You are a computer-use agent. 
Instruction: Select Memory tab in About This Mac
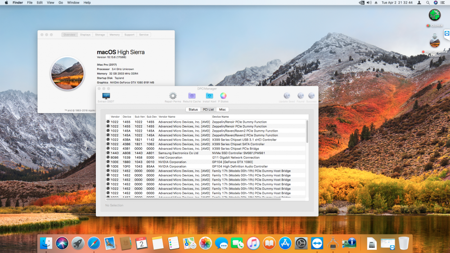[x=114, y=35]
